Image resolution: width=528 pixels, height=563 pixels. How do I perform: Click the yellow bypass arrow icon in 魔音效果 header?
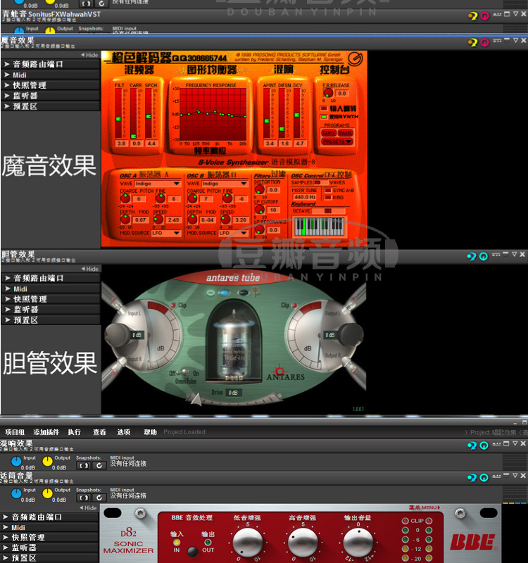point(472,42)
